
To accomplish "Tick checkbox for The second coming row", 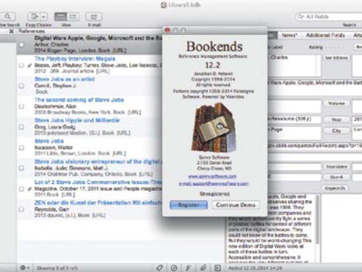I will pos(21,106).
